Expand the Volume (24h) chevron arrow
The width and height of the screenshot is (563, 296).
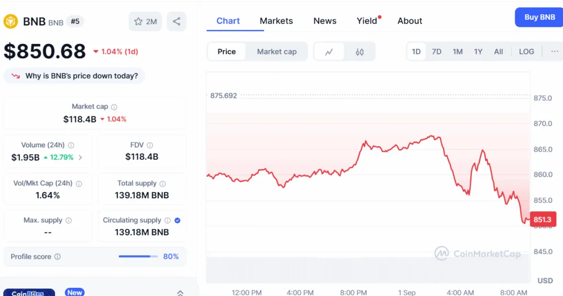(81, 158)
